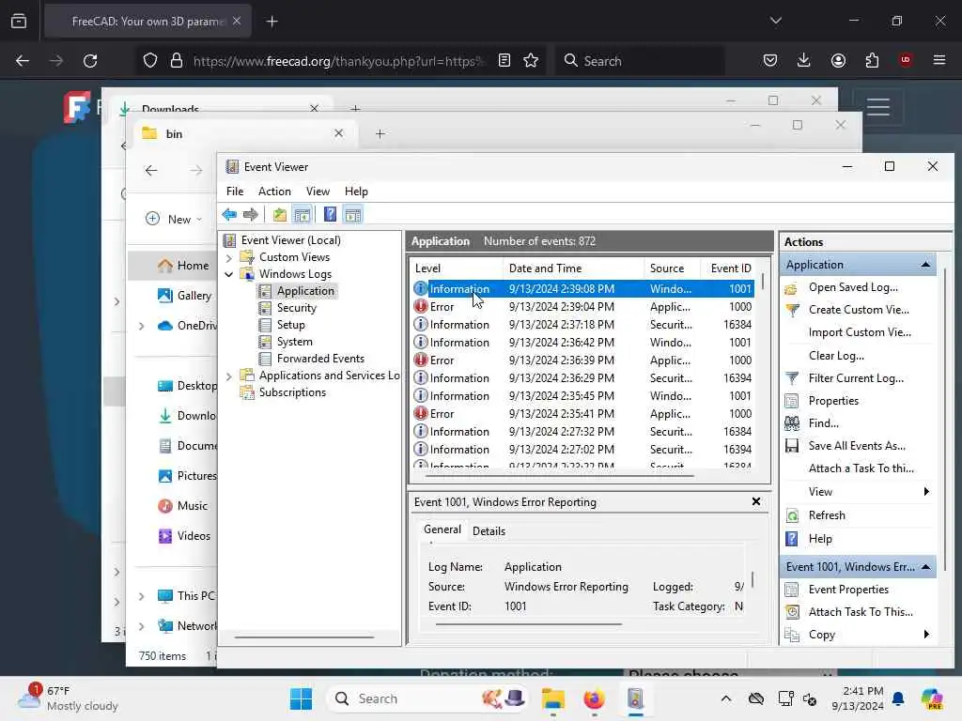Viewport: 962px width, 721px height.
Task: Collapse Windows Logs tree node
Action: click(229, 274)
